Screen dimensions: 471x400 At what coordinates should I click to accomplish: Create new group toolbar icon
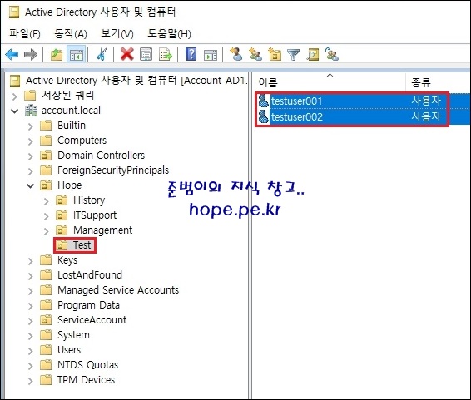255,54
